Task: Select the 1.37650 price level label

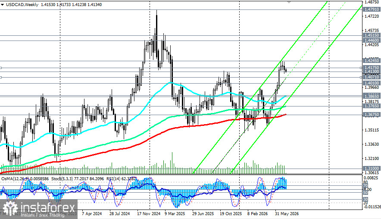Action: coord(372,106)
